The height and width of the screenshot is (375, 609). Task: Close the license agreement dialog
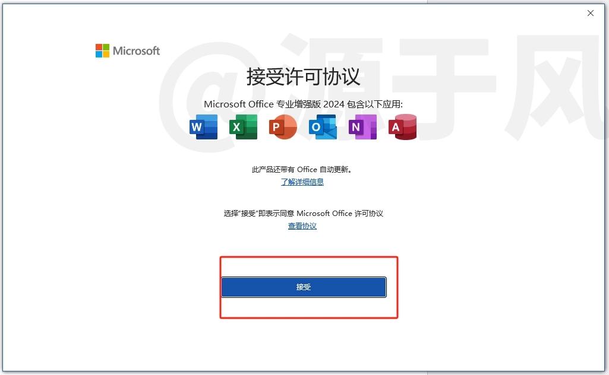click(591, 13)
